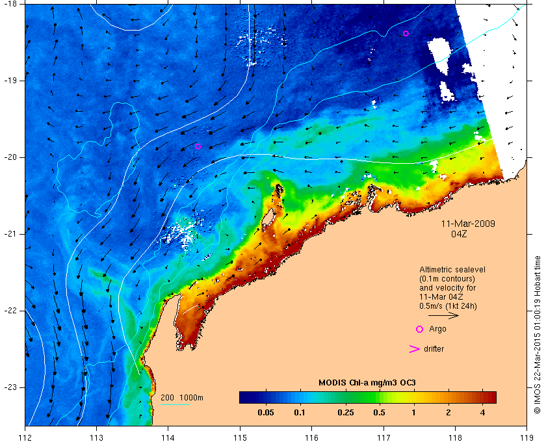Click the latitude axis label '-23'
The height and width of the screenshot is (442, 546).
tap(10, 387)
